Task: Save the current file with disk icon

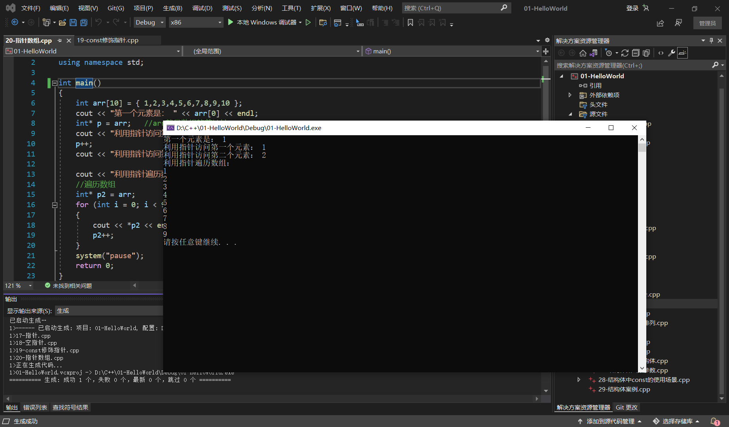Action: point(73,23)
